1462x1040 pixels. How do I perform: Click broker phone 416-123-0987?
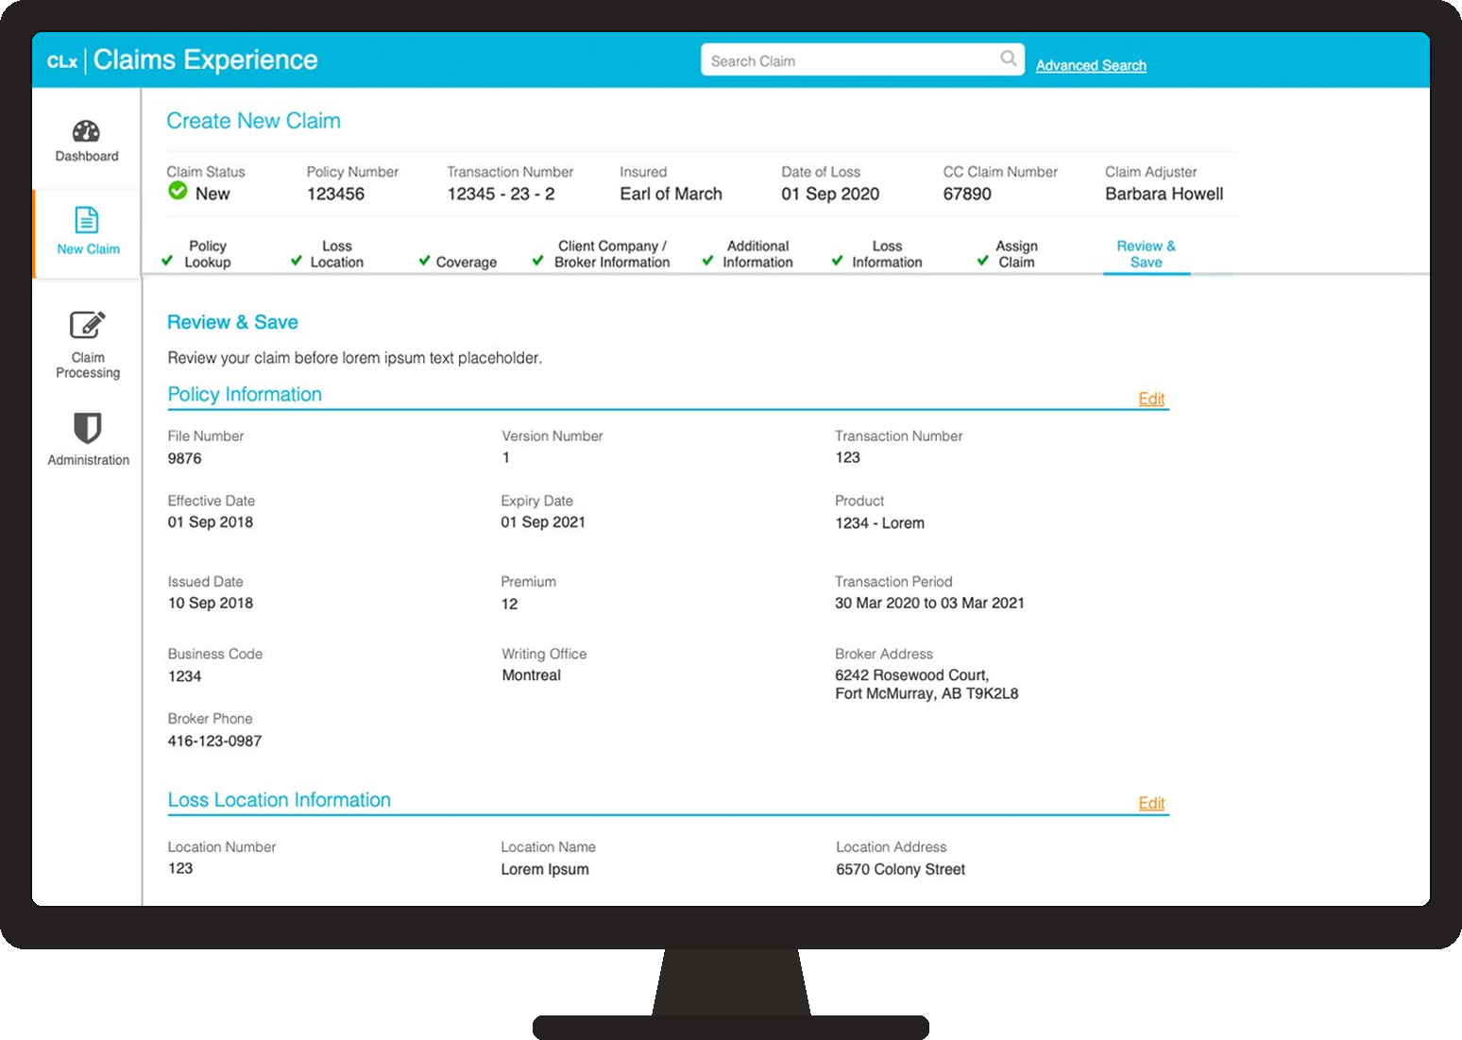point(214,742)
